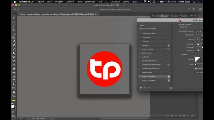Viewport: 214px width, 120px height.
Task: Open the Camadas panel options menu
Action: tap(196, 16)
